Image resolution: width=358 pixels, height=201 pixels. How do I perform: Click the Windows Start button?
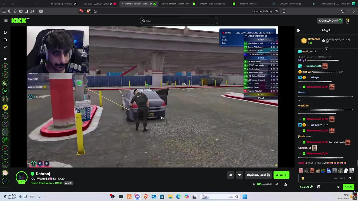click(x=245, y=197)
